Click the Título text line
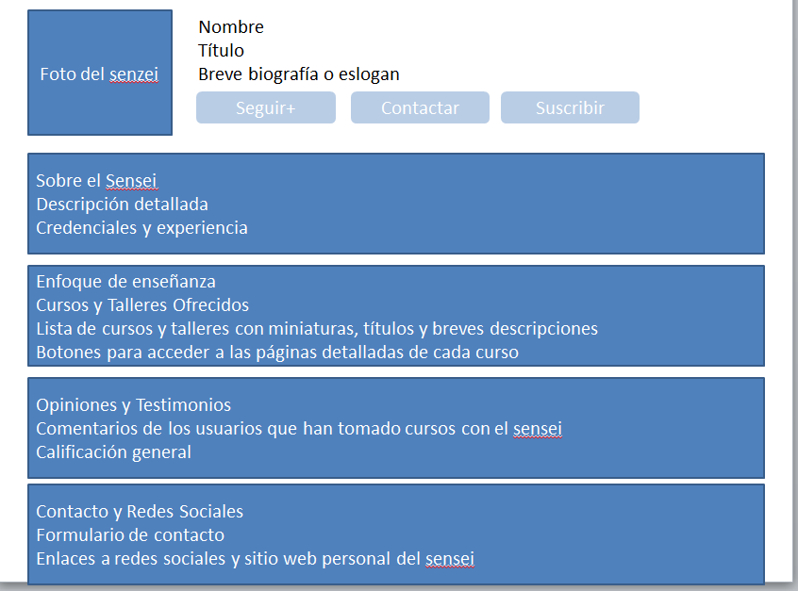 pos(221,51)
